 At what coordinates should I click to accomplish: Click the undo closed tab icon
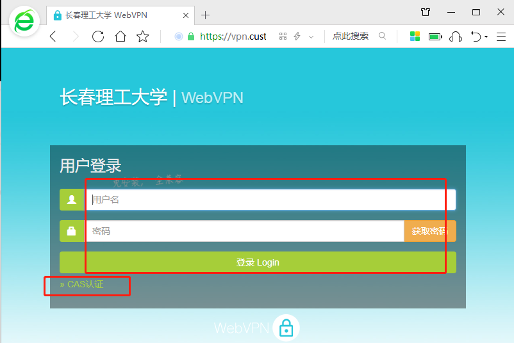476,36
